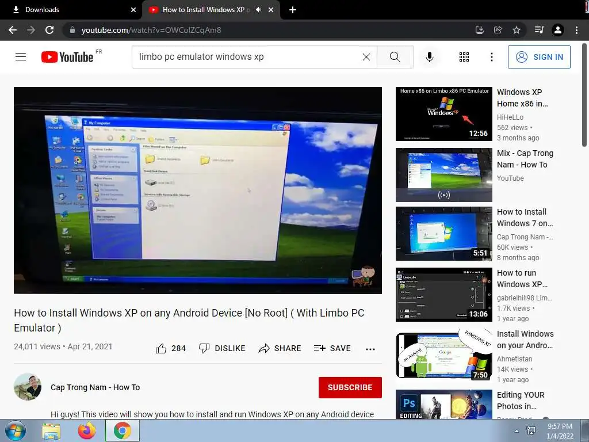Viewport: 589px width, 442px height.
Task: Click the share page icon in address bar
Action: pos(498,30)
